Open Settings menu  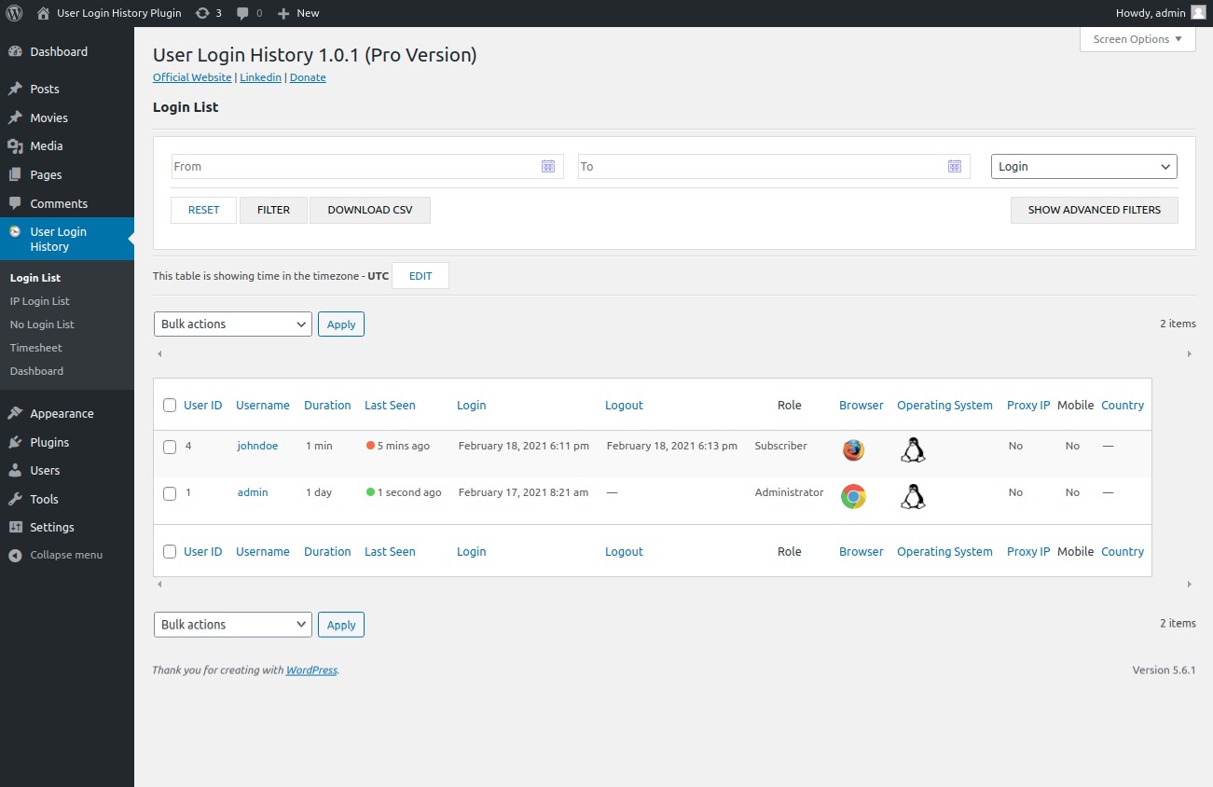(67, 527)
